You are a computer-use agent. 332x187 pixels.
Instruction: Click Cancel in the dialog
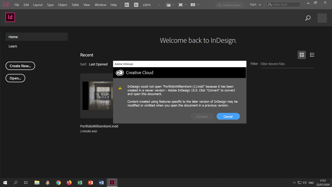228,116
